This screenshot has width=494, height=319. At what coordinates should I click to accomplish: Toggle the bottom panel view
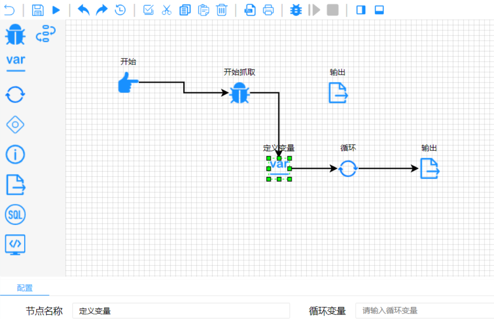pyautogui.click(x=379, y=10)
